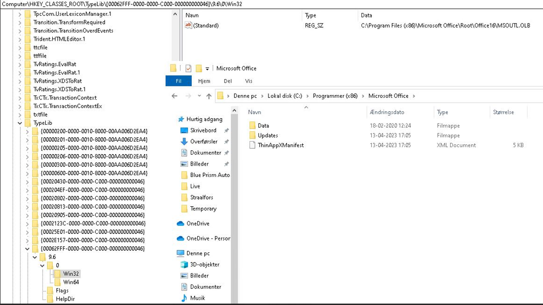
Task: Go up one folder level with the Up arrow
Action: (209, 96)
